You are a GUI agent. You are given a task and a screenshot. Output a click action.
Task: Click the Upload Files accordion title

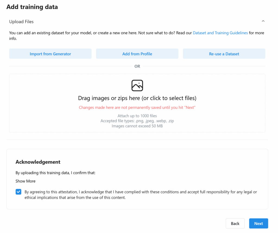coord(21,22)
